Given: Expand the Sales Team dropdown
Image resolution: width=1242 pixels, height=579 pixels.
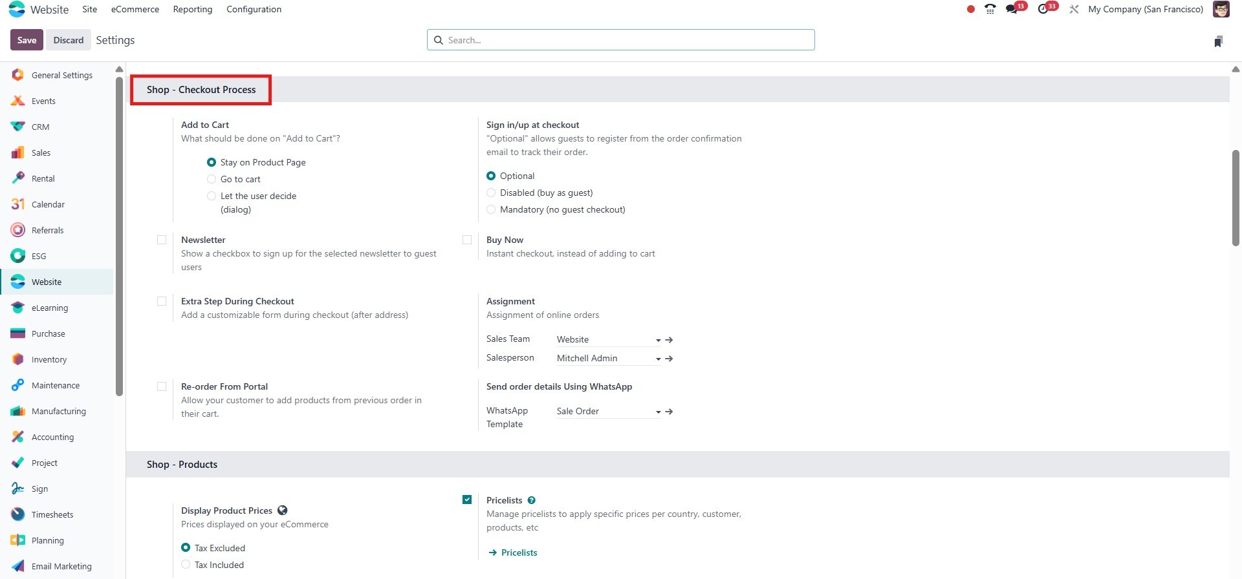Looking at the screenshot, I should coord(658,340).
